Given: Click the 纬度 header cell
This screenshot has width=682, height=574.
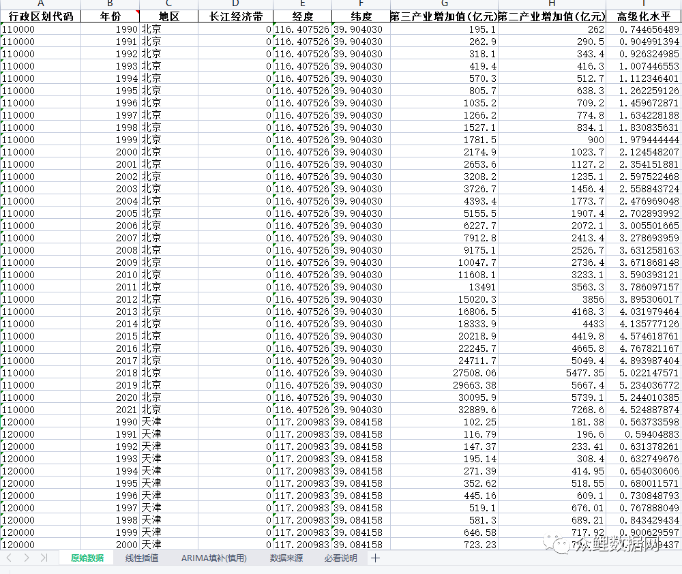Looking at the screenshot, I should point(361,16).
